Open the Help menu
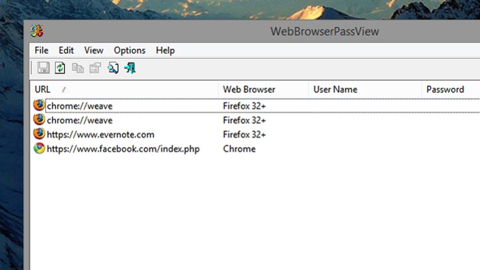The height and width of the screenshot is (270, 480). coord(165,50)
